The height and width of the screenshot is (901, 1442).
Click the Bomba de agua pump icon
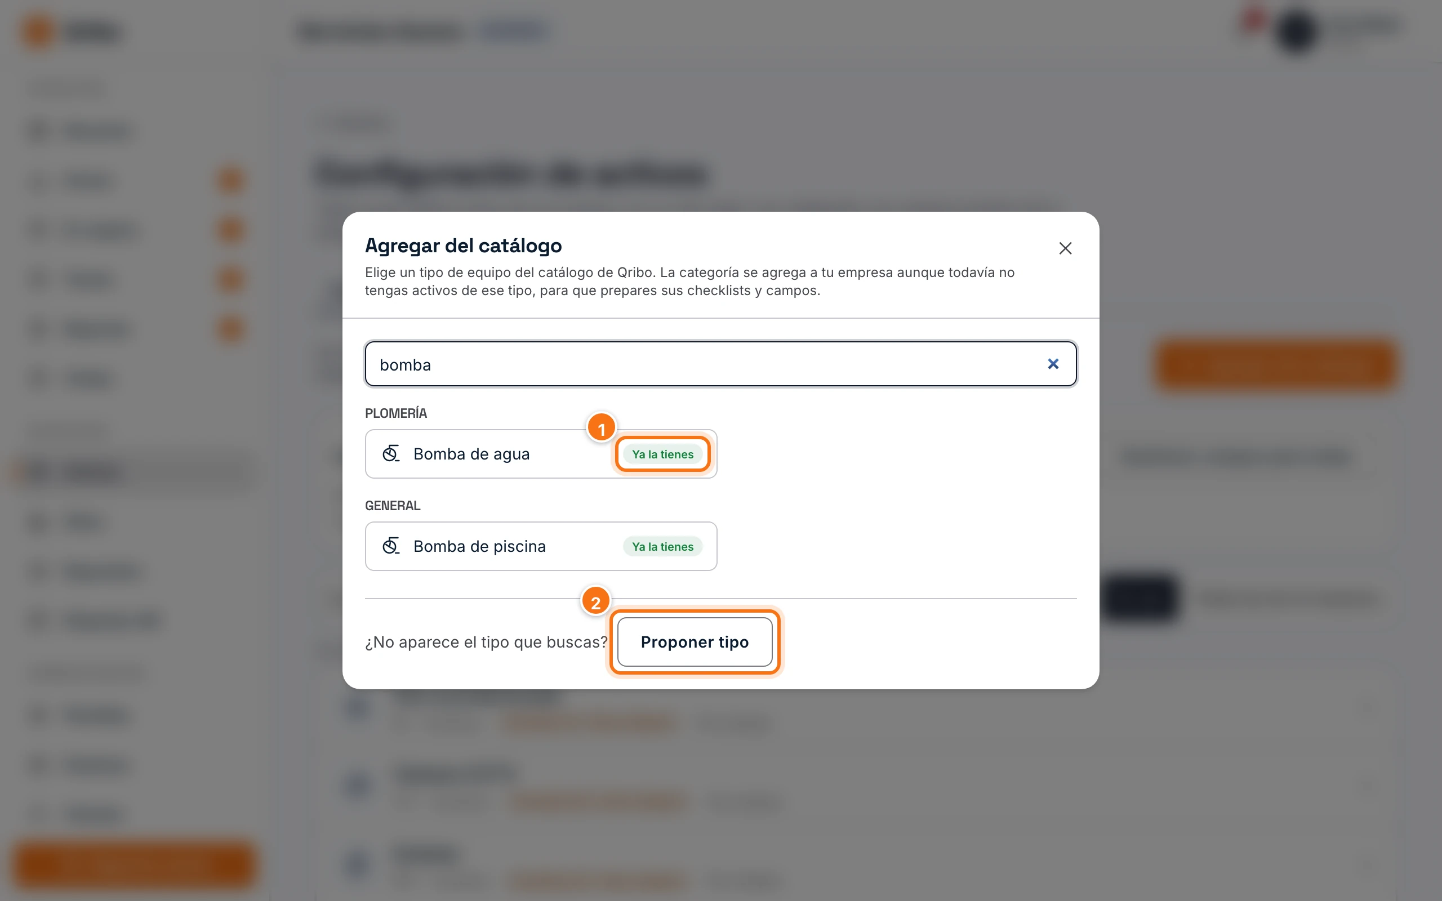point(391,454)
